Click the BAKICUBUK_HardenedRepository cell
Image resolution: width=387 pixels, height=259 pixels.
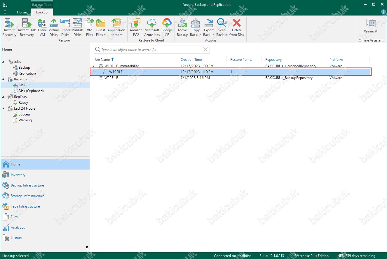click(291, 66)
